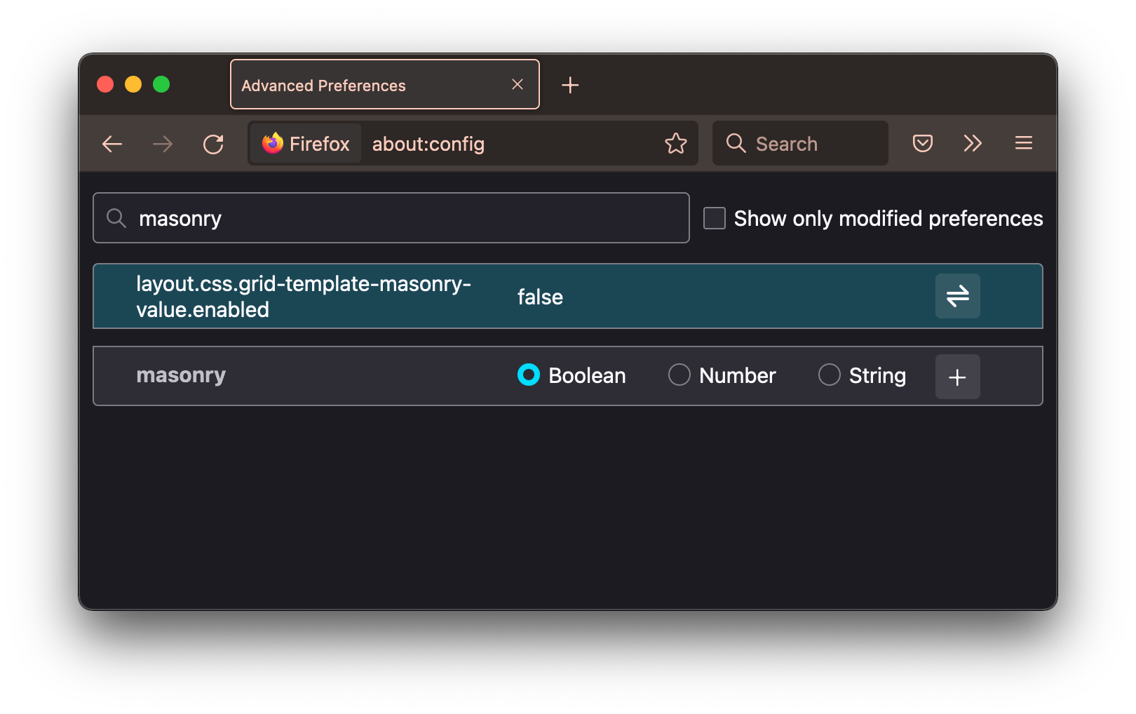Click the new masonry preference name
1136x714 pixels.
click(x=181, y=375)
